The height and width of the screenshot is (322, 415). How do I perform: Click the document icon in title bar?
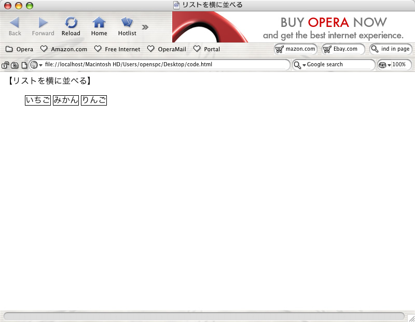point(176,5)
